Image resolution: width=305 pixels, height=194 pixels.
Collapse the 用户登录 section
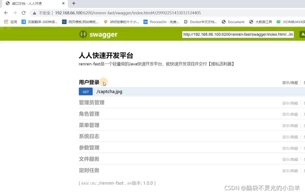[x=89, y=82]
